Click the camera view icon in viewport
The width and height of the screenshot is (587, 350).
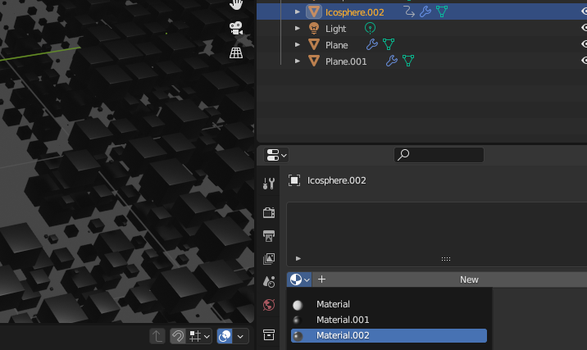(x=236, y=29)
